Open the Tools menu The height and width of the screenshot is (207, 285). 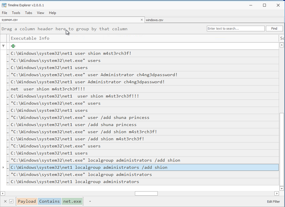point(16,13)
